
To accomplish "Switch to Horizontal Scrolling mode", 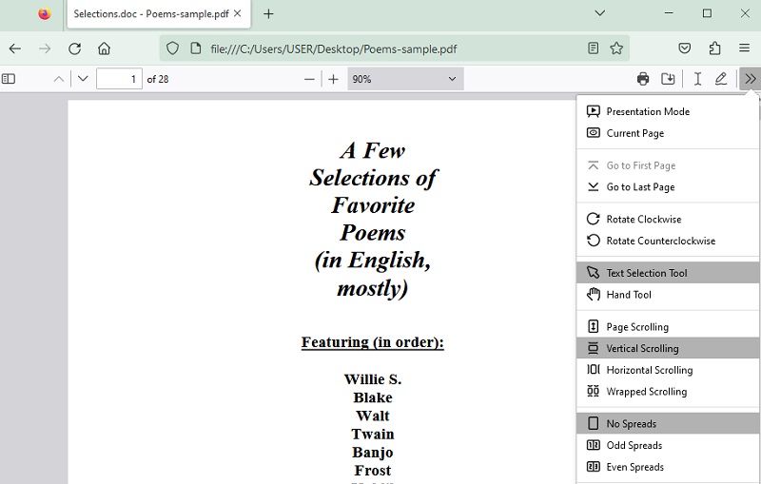I will tap(668, 370).
